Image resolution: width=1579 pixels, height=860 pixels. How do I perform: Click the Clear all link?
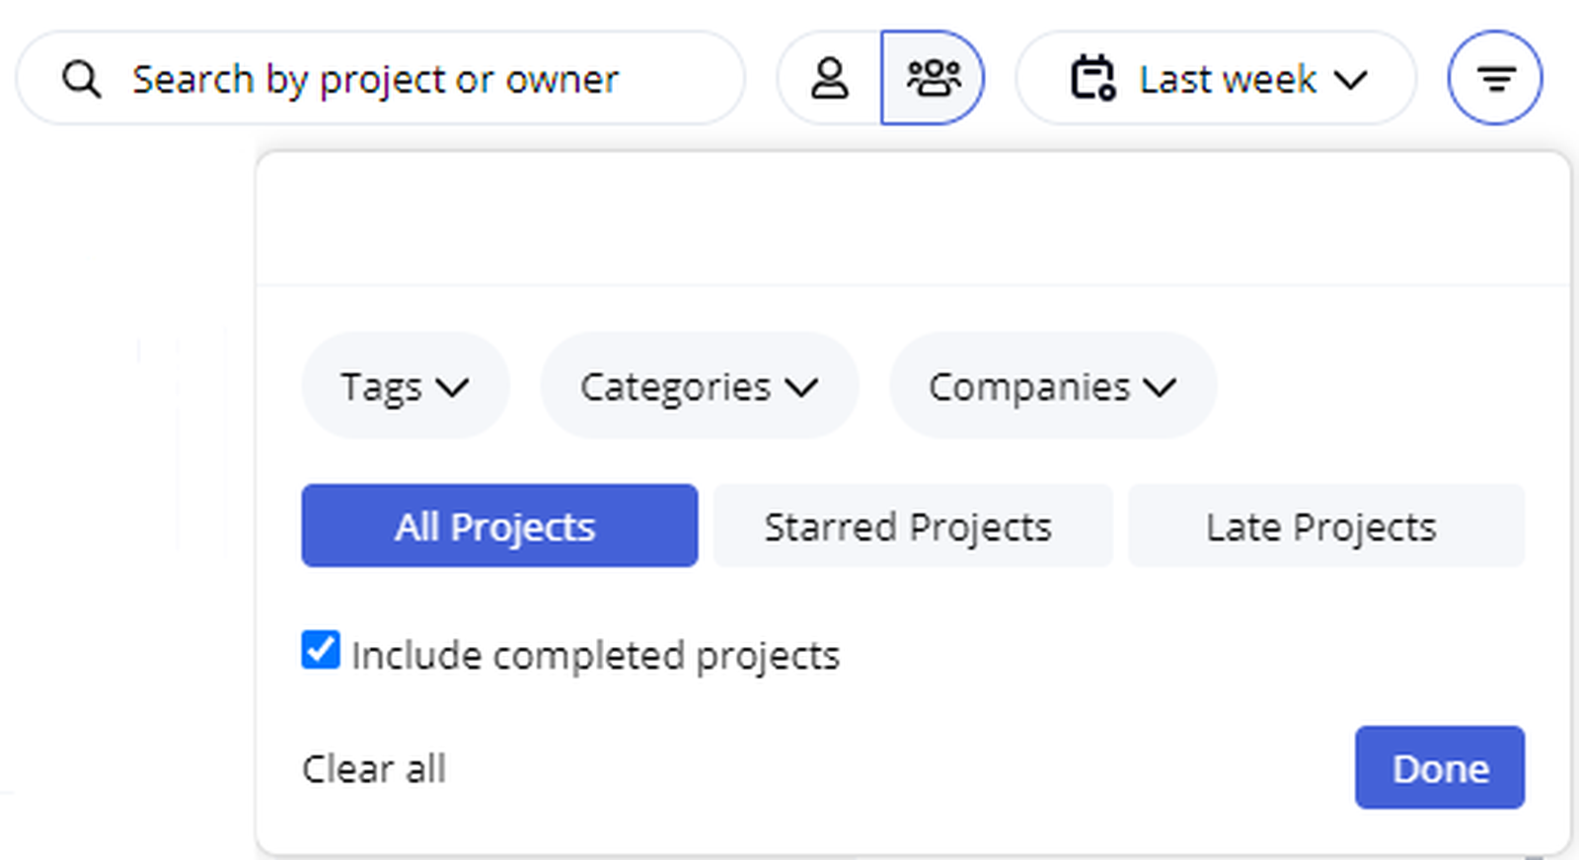374,768
